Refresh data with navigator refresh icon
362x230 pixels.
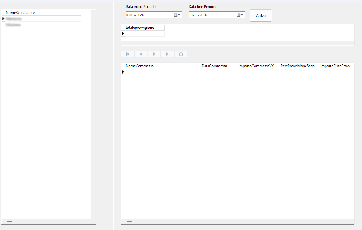(181, 54)
